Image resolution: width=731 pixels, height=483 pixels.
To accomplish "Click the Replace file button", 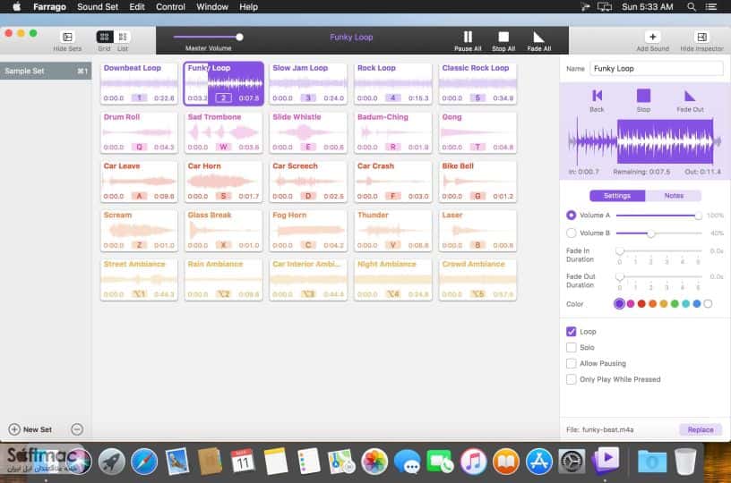I will (x=701, y=429).
